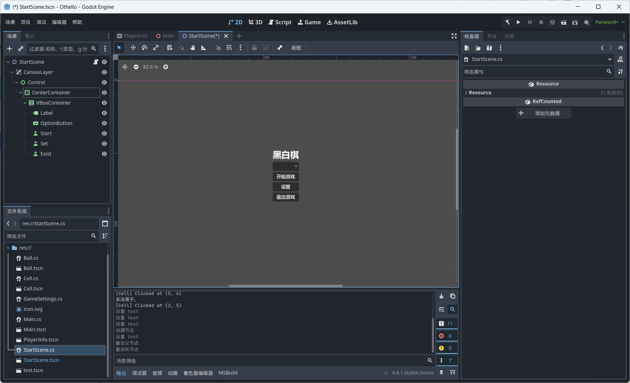630x383 pixels.
Task: Open skeleton options bone icon
Action: [280, 48]
